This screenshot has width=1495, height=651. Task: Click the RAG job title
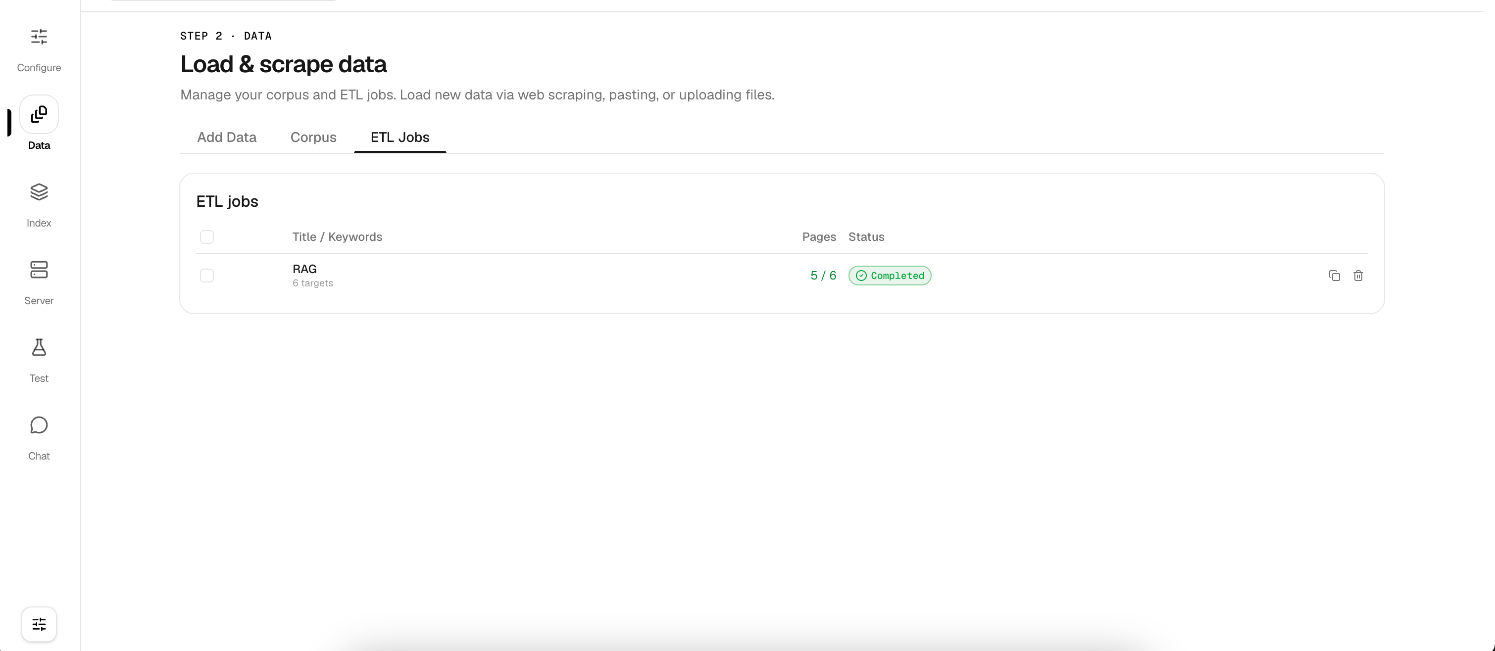304,269
